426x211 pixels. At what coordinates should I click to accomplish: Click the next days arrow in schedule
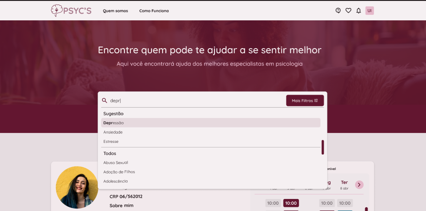click(x=359, y=184)
